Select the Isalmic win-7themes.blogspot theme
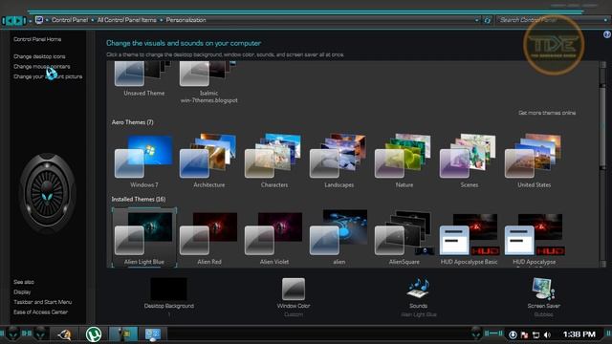 pos(208,83)
